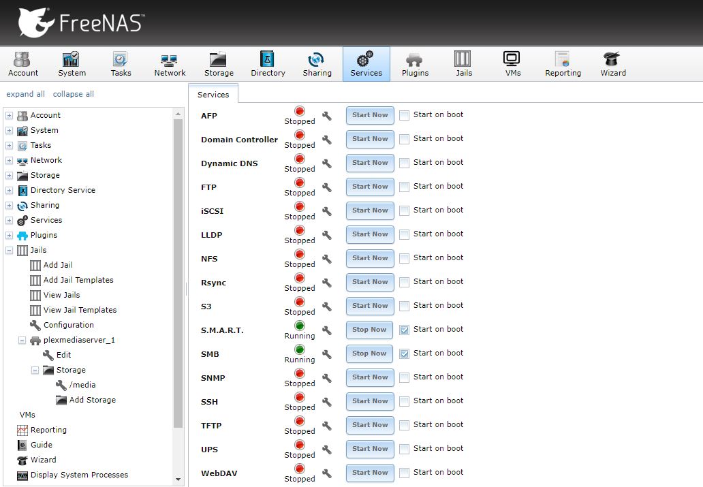Image resolution: width=703 pixels, height=487 pixels.
Task: Open the VMs toolbar icon
Action: click(x=512, y=64)
